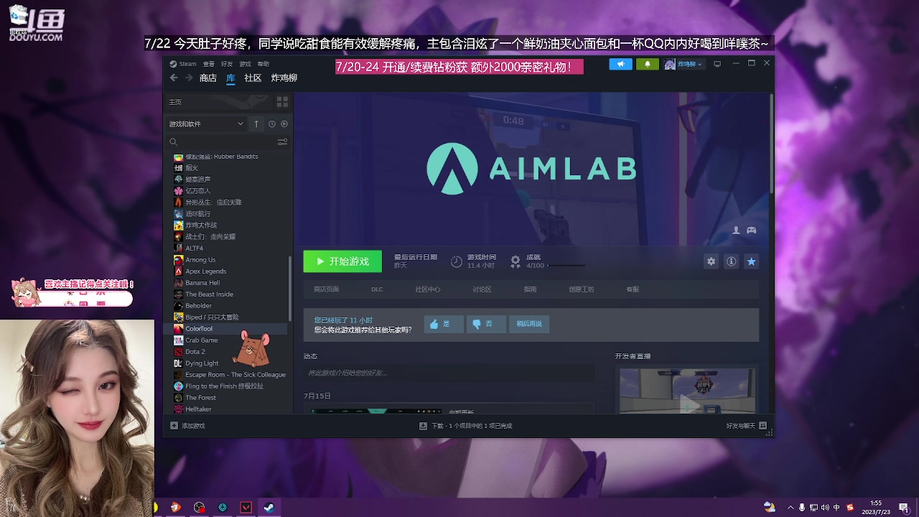Click the achievements gear badge icon

click(515, 261)
